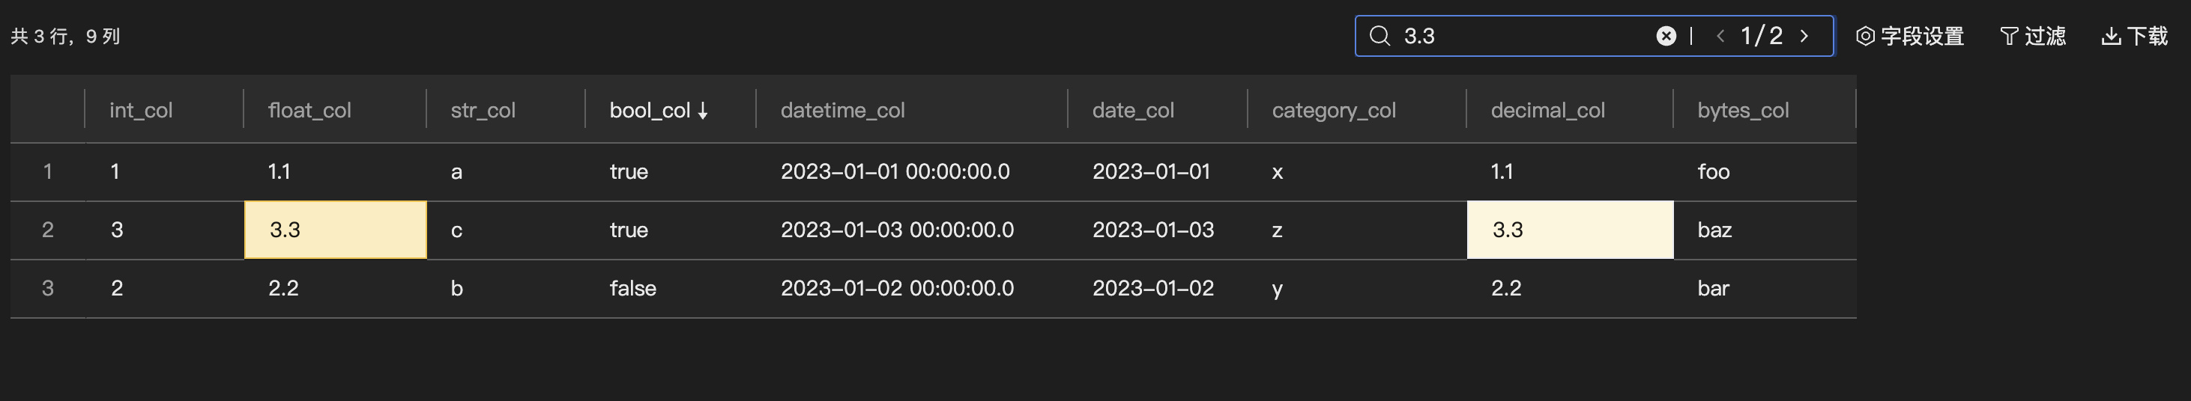Select row number 3
The width and height of the screenshot is (2191, 401).
point(48,288)
